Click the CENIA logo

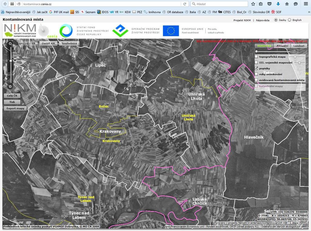(48, 31)
